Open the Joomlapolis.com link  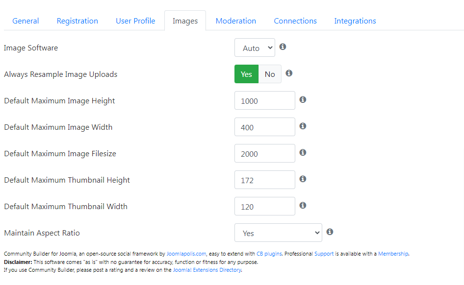[186, 254]
